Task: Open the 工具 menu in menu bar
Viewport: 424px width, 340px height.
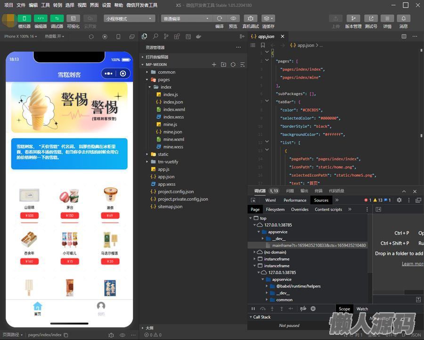Action: click(x=45, y=5)
